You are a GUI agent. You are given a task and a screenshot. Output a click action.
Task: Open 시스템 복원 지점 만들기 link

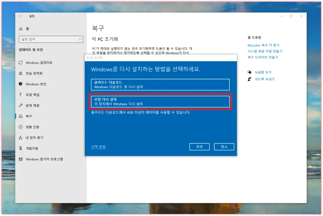click(x=265, y=51)
